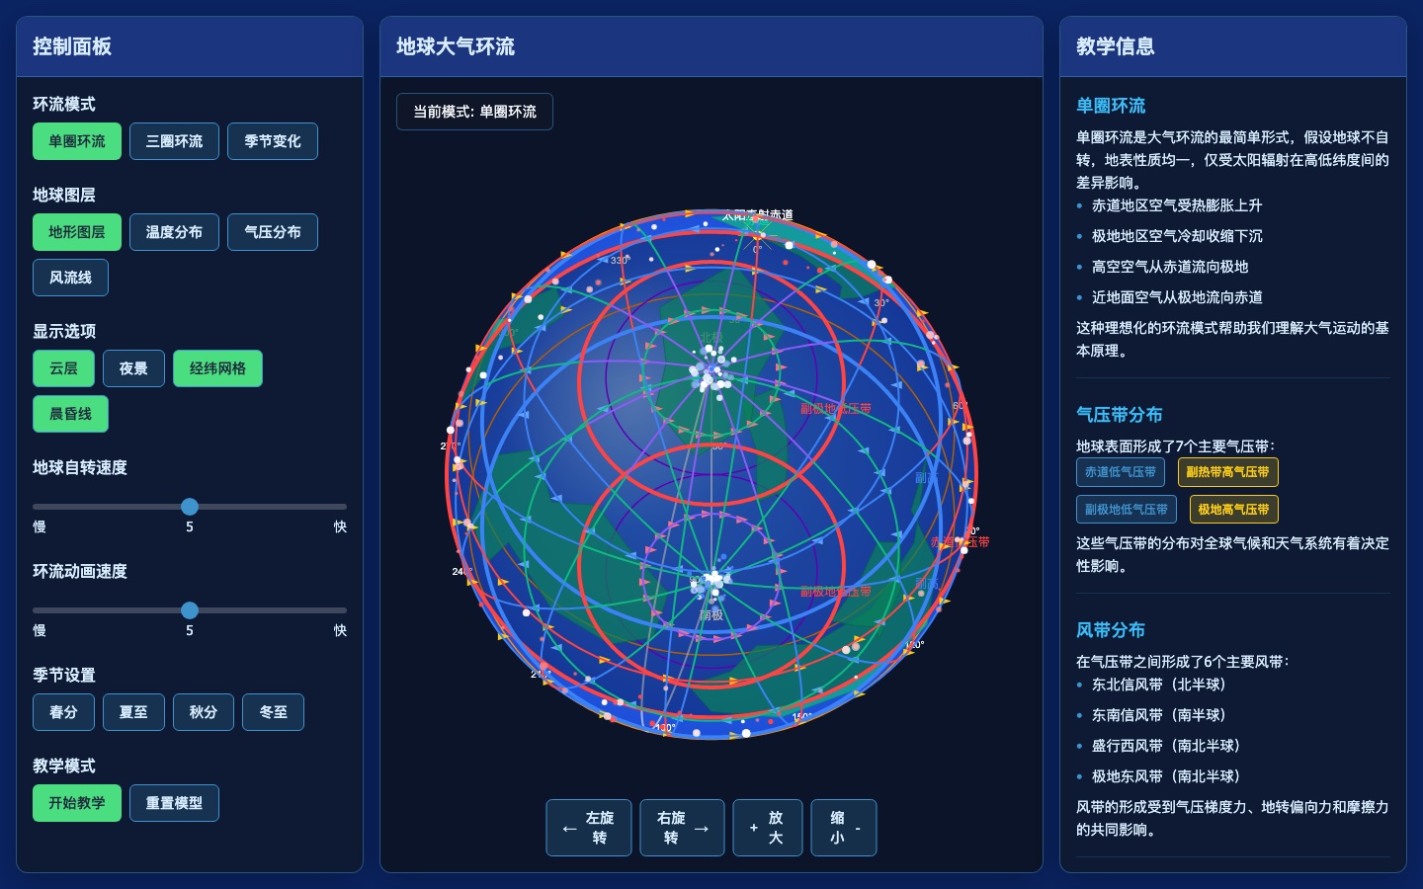The width and height of the screenshot is (1423, 889).
Task: Choose 季节变化 circulation mode
Action: (x=273, y=141)
